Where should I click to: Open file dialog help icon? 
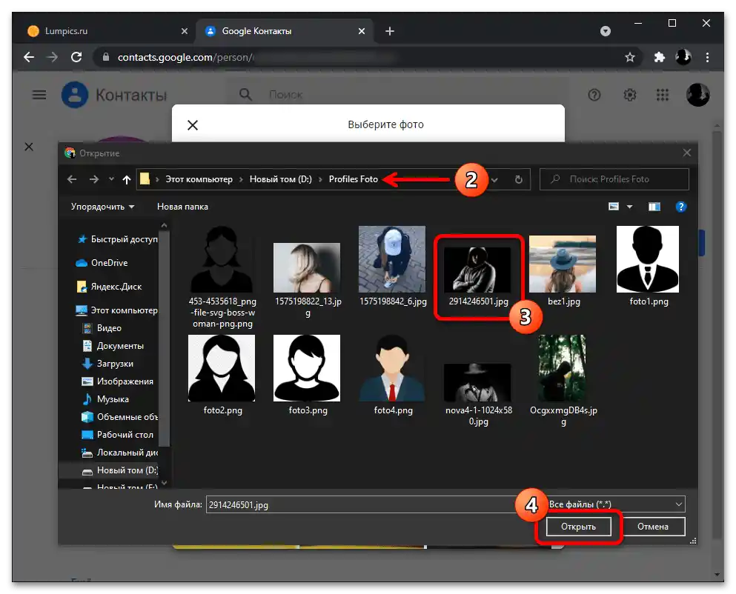tap(680, 207)
